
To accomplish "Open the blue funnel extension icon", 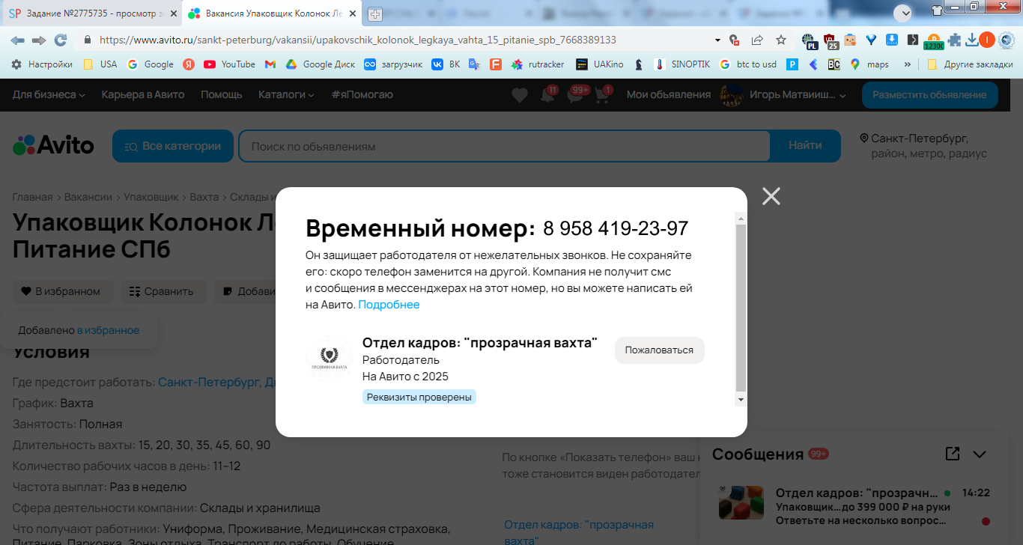I will 871,40.
